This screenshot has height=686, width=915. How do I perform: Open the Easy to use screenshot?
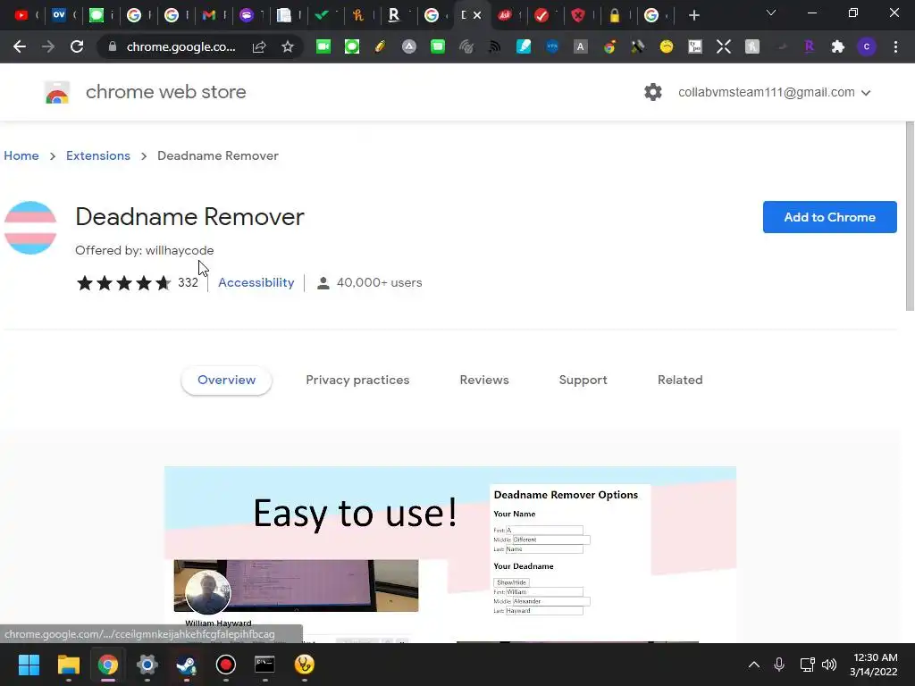[x=450, y=554]
